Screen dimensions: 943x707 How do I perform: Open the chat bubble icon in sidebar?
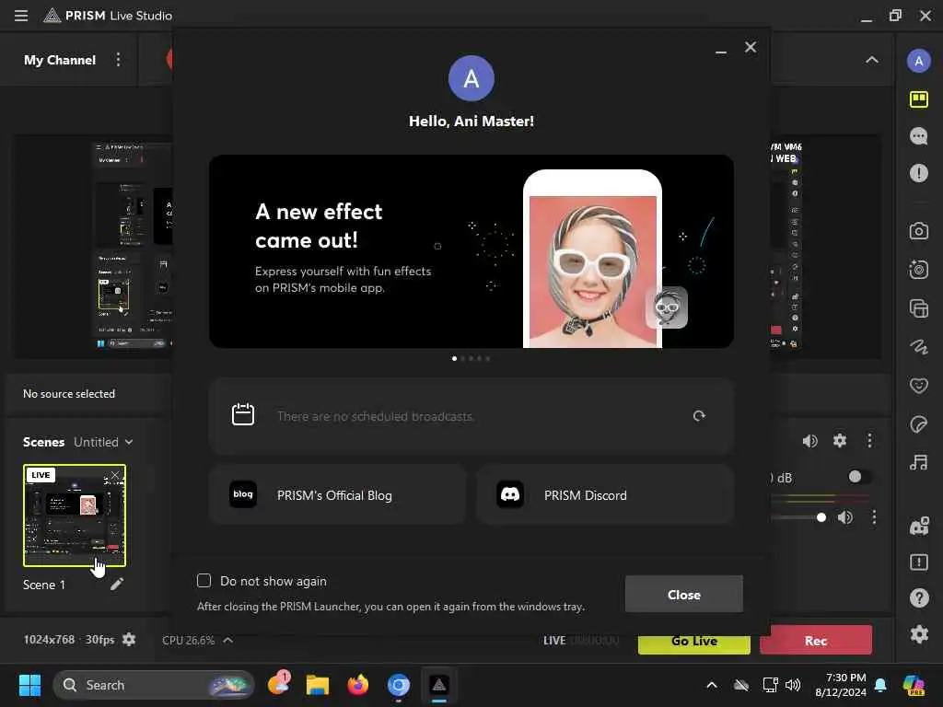coord(918,136)
